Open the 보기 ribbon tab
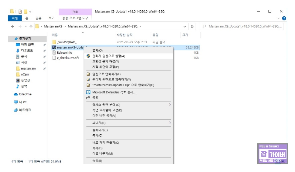Image resolution: width=295 pixels, height=172 pixels. (51, 18)
